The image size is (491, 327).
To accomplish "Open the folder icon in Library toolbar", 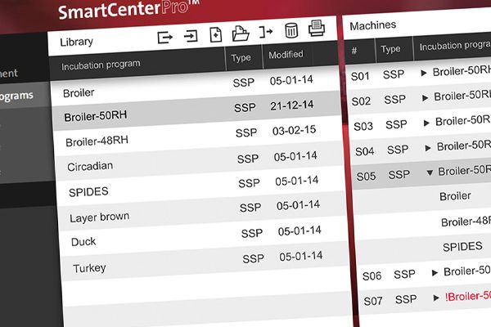I will click(x=241, y=34).
